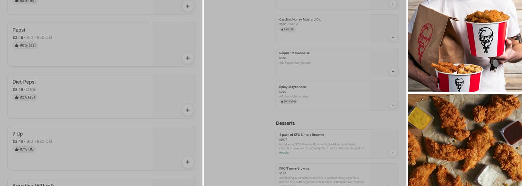The height and width of the screenshot is (186, 522).
Task: Add Pepsi using its plus button
Action: tap(188, 58)
